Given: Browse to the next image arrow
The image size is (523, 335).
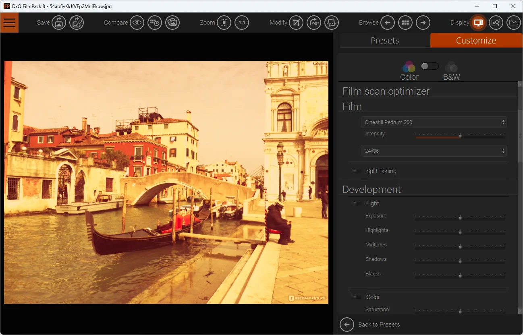Looking at the screenshot, I should click(423, 23).
